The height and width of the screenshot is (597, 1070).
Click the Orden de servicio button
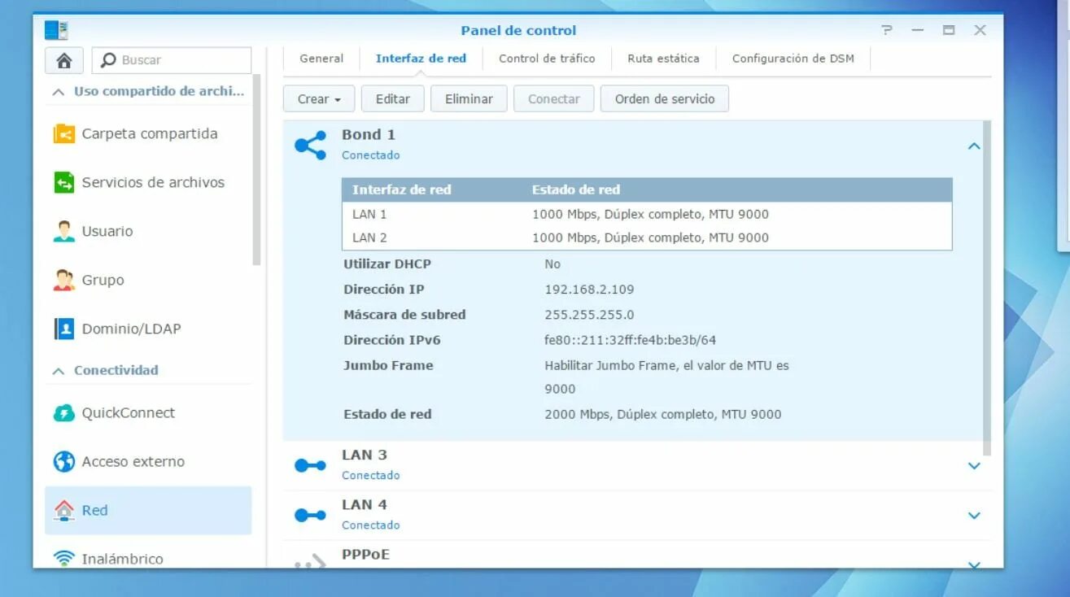tap(663, 98)
